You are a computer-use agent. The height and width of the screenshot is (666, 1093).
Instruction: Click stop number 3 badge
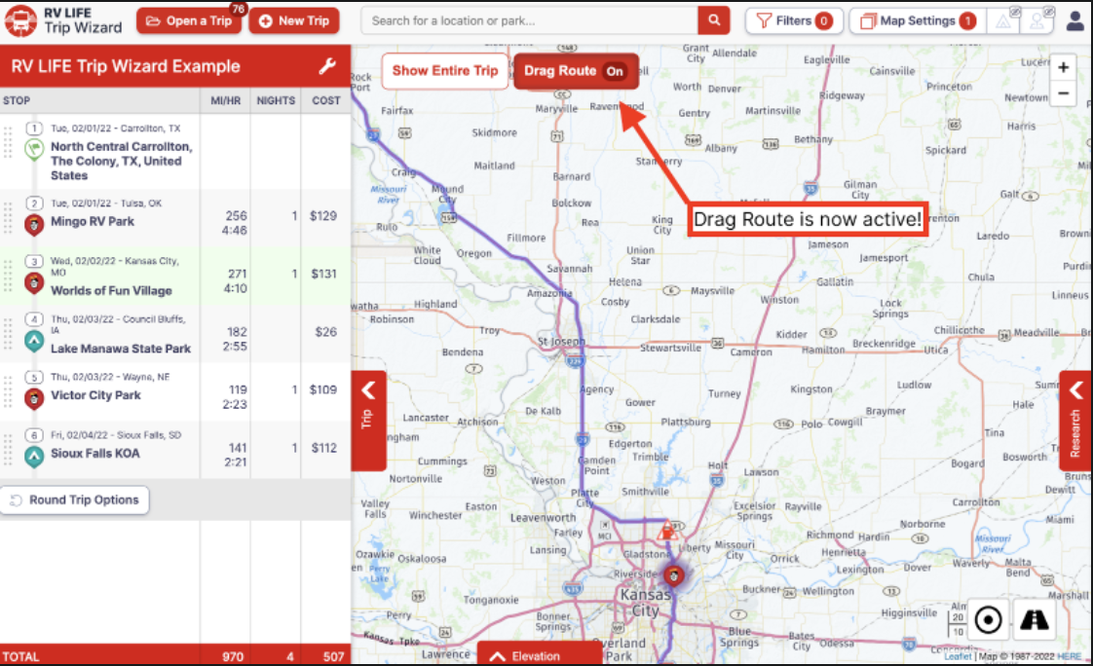[34, 261]
